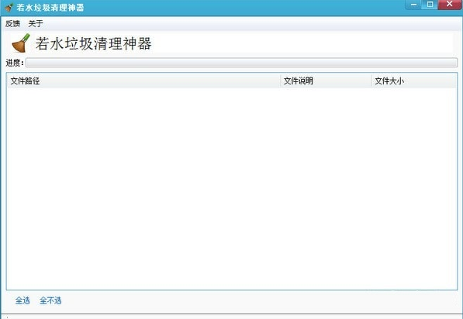
Task: Sort by the 文件路径 column header
Action: pyautogui.click(x=143, y=81)
